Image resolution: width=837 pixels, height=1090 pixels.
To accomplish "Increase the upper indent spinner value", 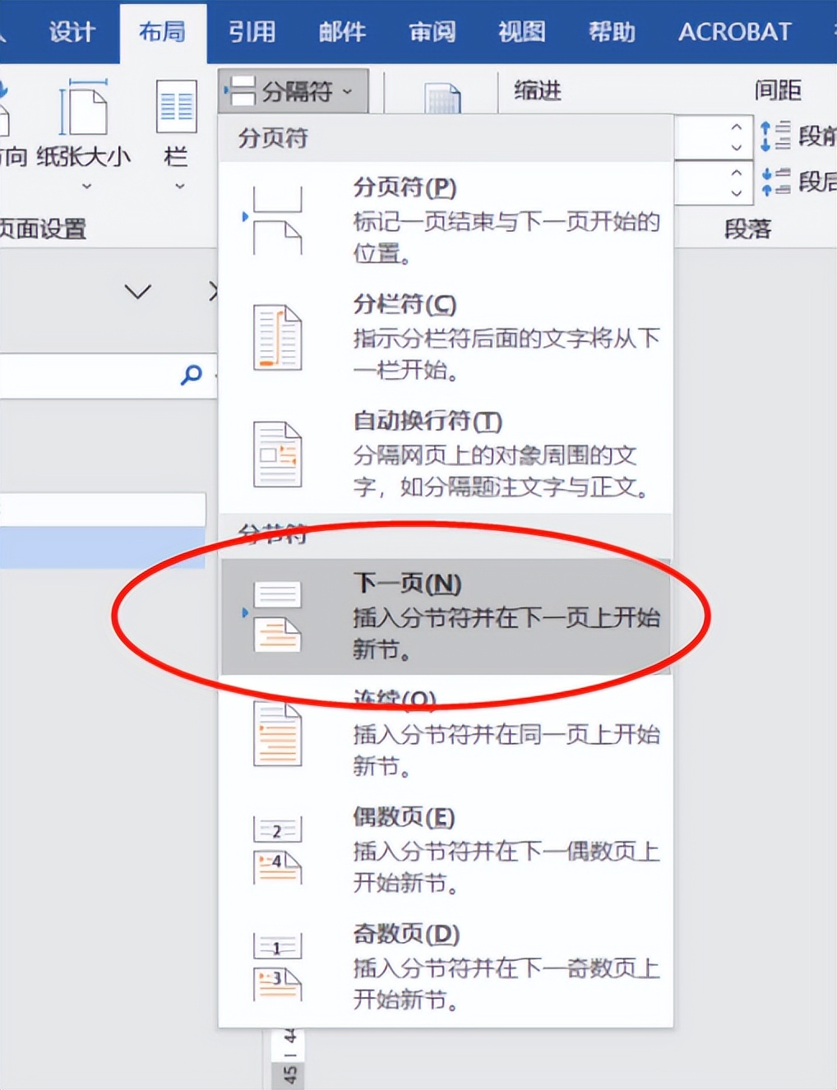I will click(x=736, y=127).
